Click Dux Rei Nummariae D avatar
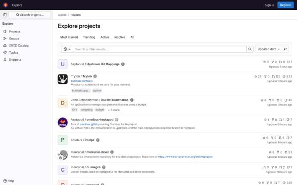Screen dimensions: 297x185 tap(63, 103)
